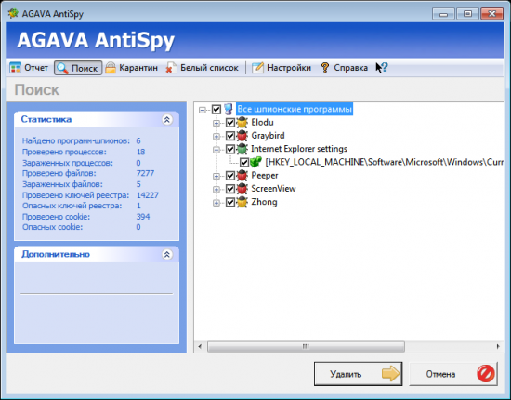
Task: Click the red bug icon for ScreenView
Action: (242, 189)
